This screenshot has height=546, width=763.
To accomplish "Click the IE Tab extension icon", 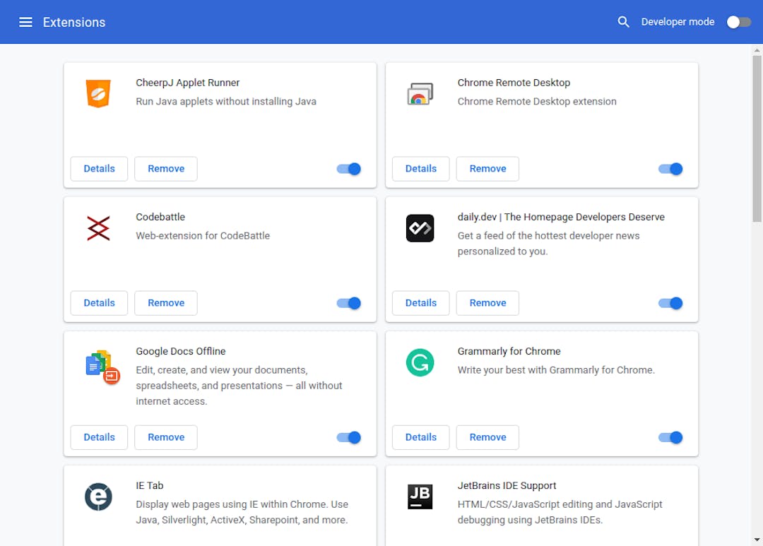I will (x=98, y=497).
